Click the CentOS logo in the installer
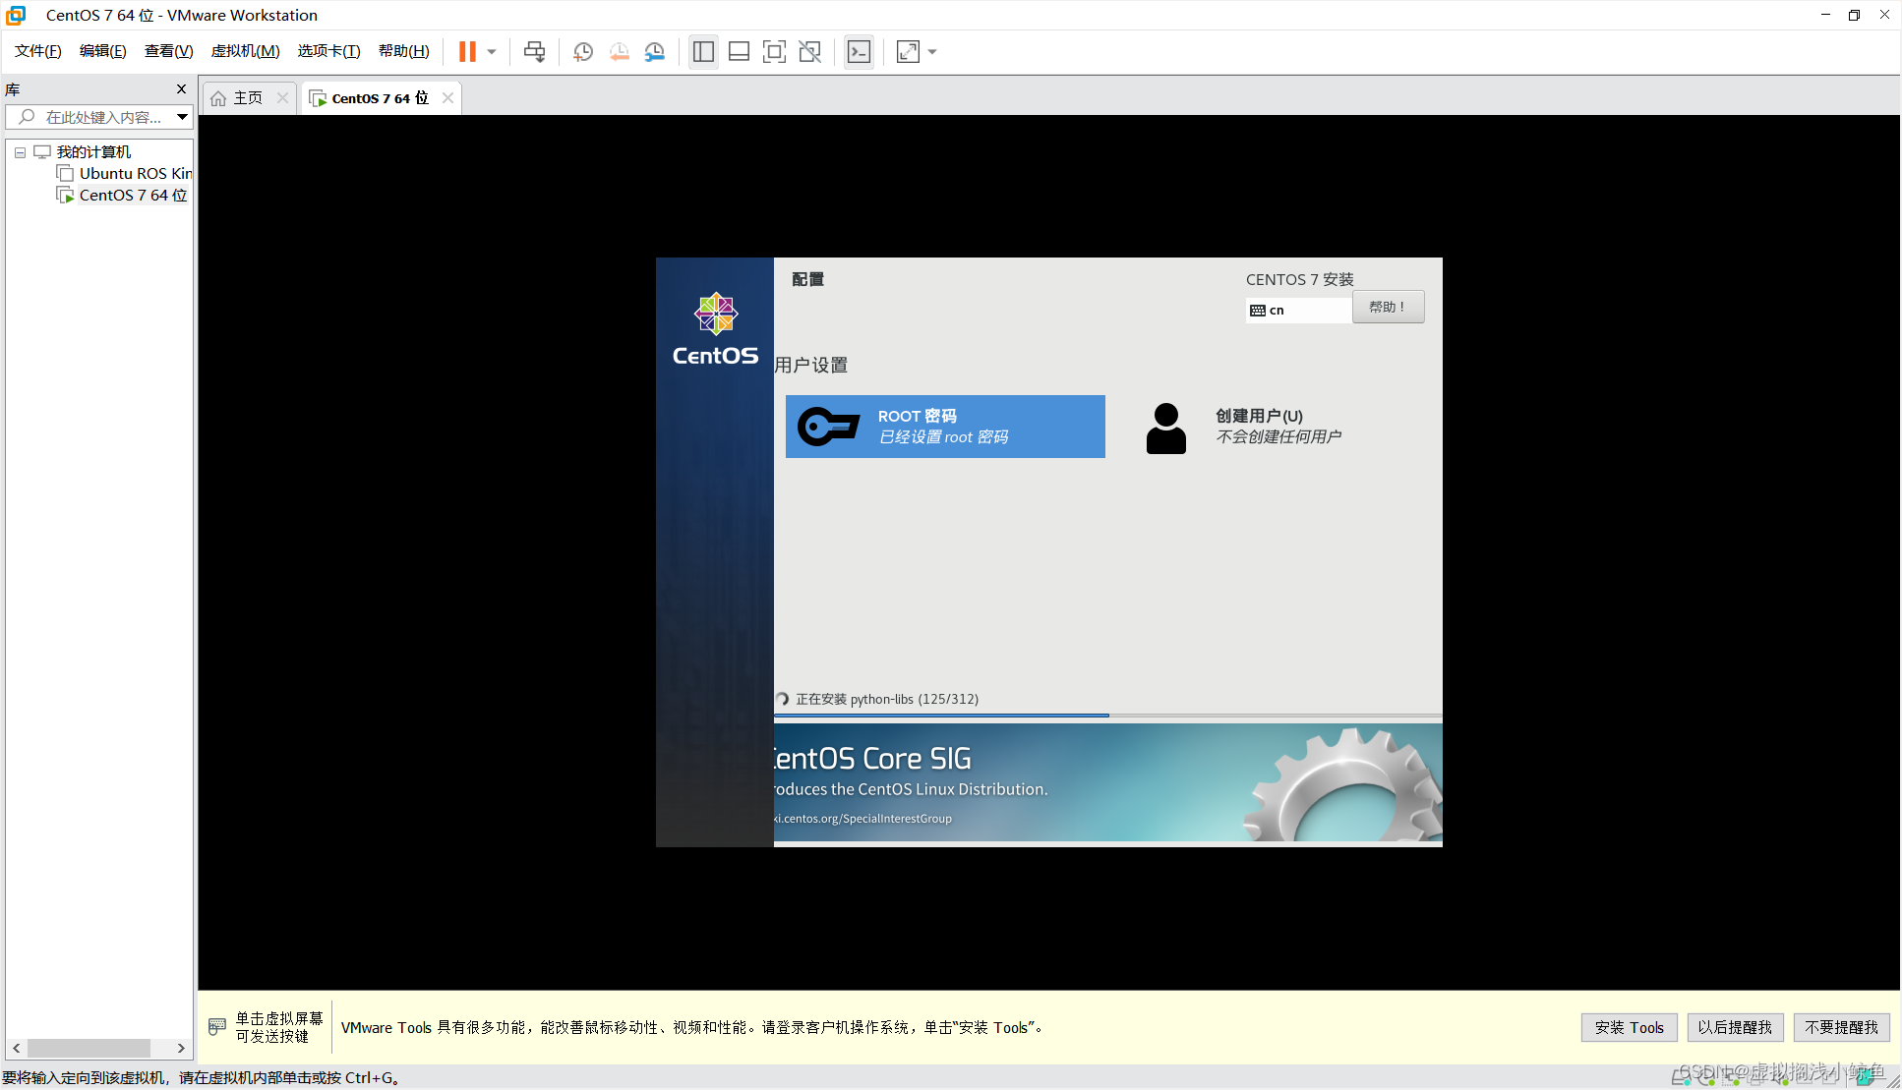The height and width of the screenshot is (1090, 1902). click(x=715, y=329)
